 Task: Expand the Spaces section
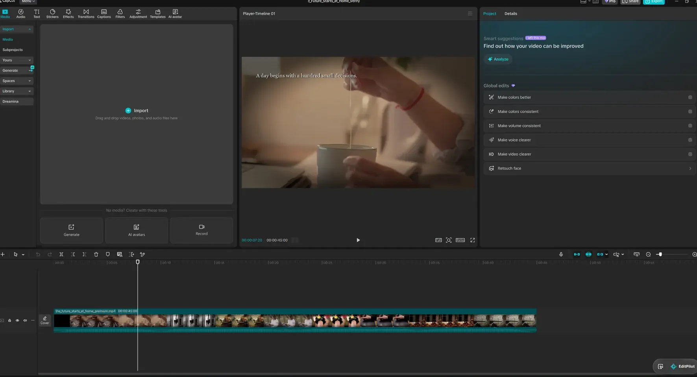click(x=30, y=81)
